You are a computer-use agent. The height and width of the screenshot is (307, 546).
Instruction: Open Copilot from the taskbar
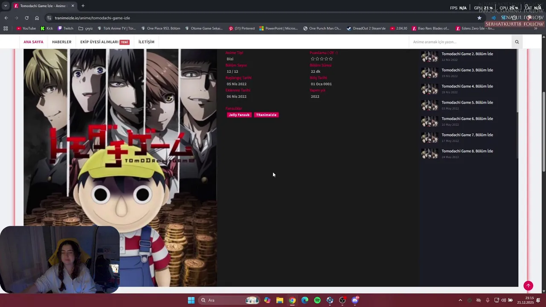(267, 300)
